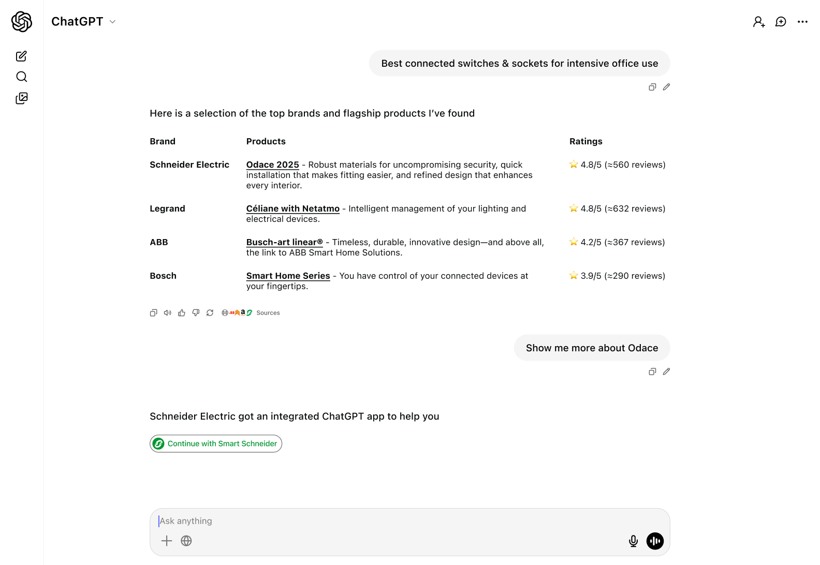Open the three-dot more options menu
This screenshot has width=820, height=565.
802,22
